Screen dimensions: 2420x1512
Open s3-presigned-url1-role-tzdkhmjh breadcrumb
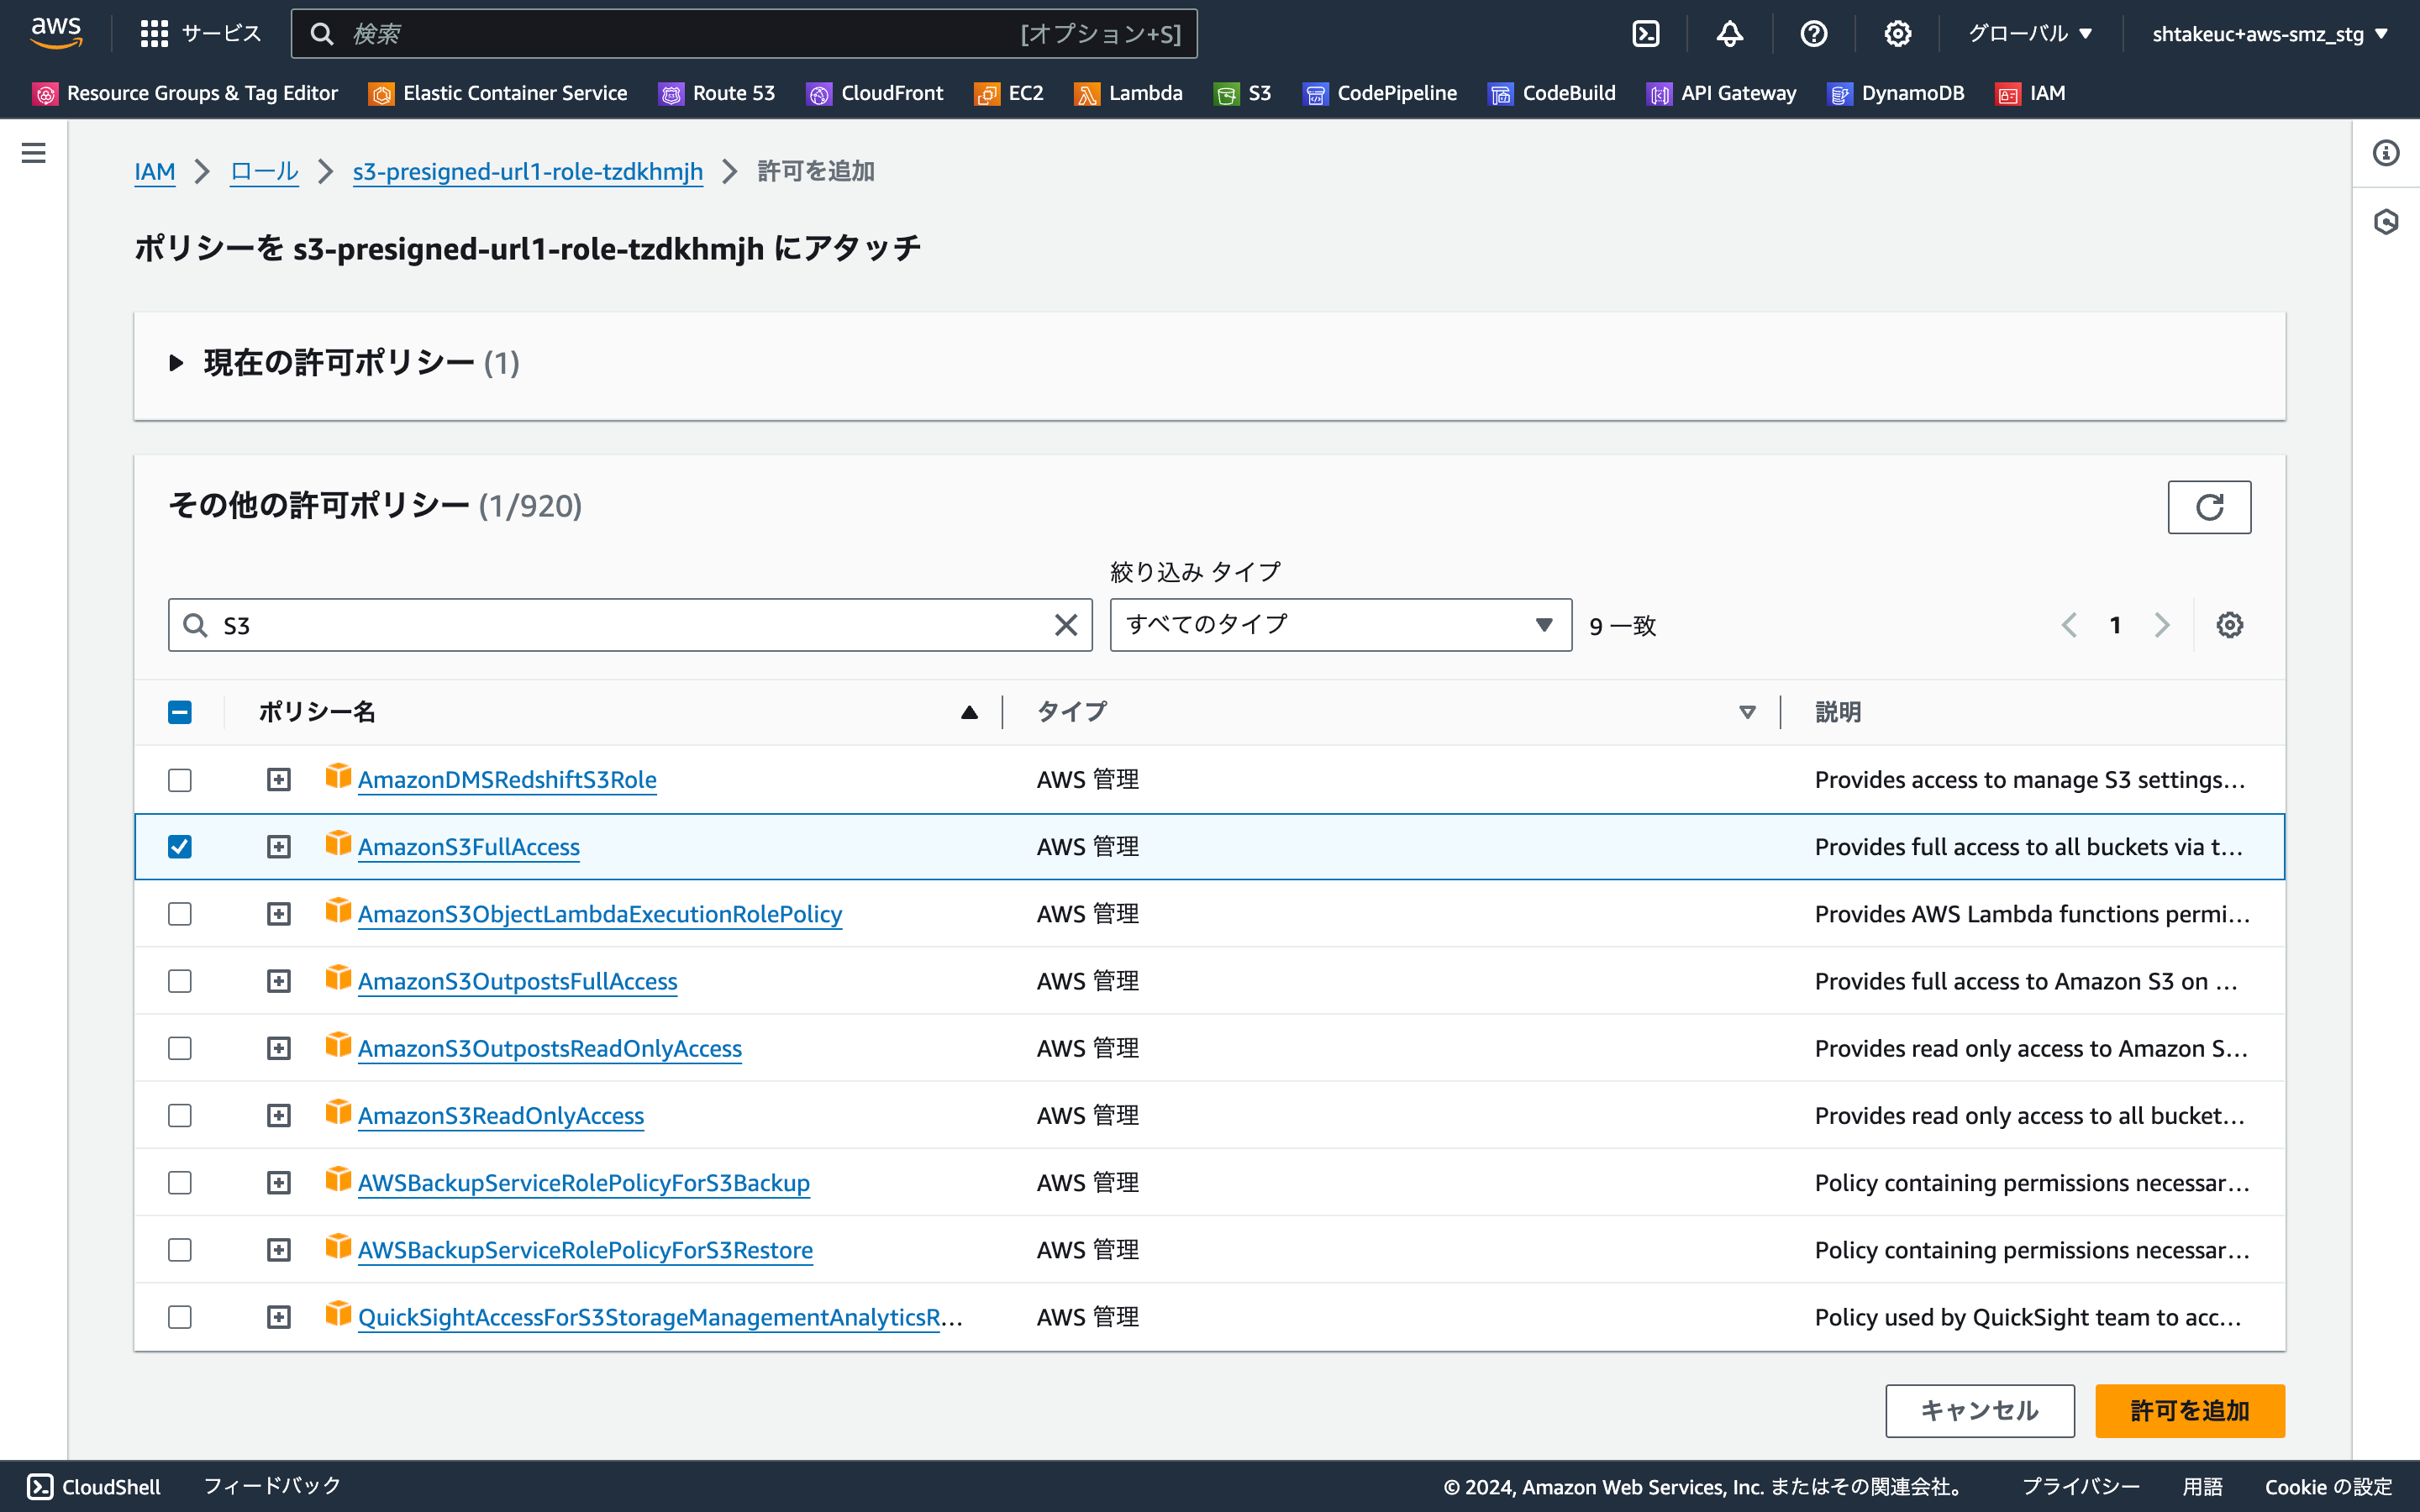pyautogui.click(x=527, y=171)
